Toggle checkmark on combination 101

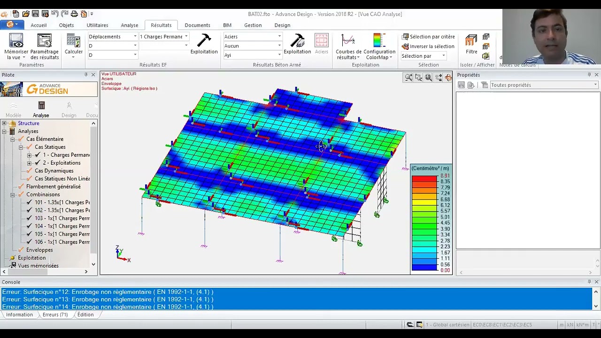29,202
